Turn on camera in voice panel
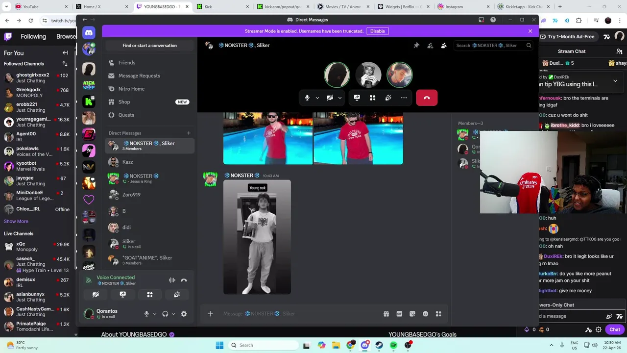The width and height of the screenshot is (627, 353). (x=96, y=294)
